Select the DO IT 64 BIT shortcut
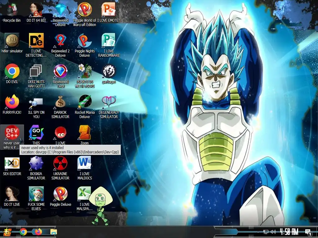The height and width of the screenshot is (238, 318). click(x=36, y=10)
